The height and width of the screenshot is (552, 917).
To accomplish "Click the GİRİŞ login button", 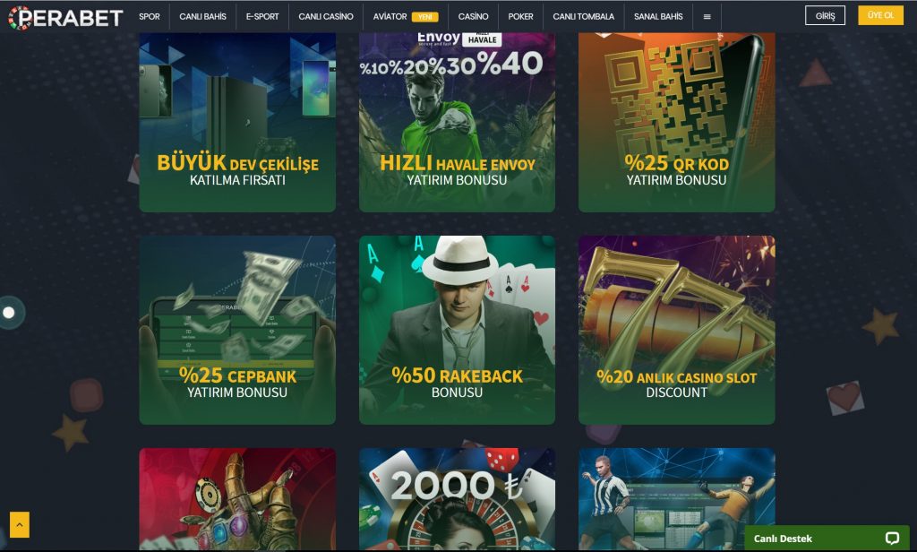I will click(x=825, y=16).
